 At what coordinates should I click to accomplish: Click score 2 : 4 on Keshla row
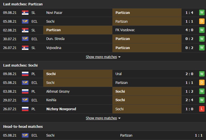[189, 100]
